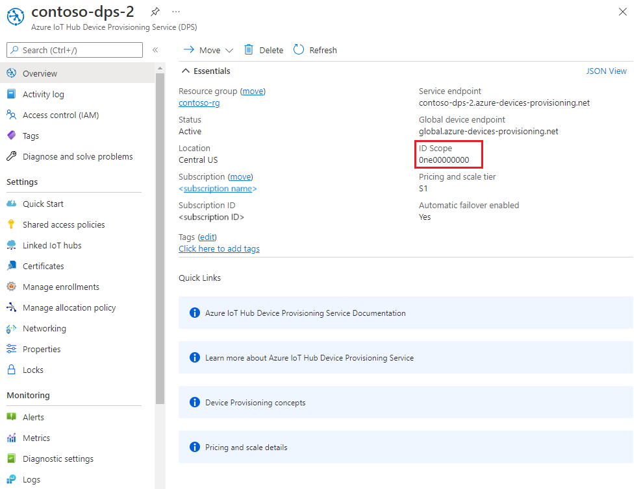
Task: Select Access control (IAM) in the sidebar
Action: pos(60,115)
